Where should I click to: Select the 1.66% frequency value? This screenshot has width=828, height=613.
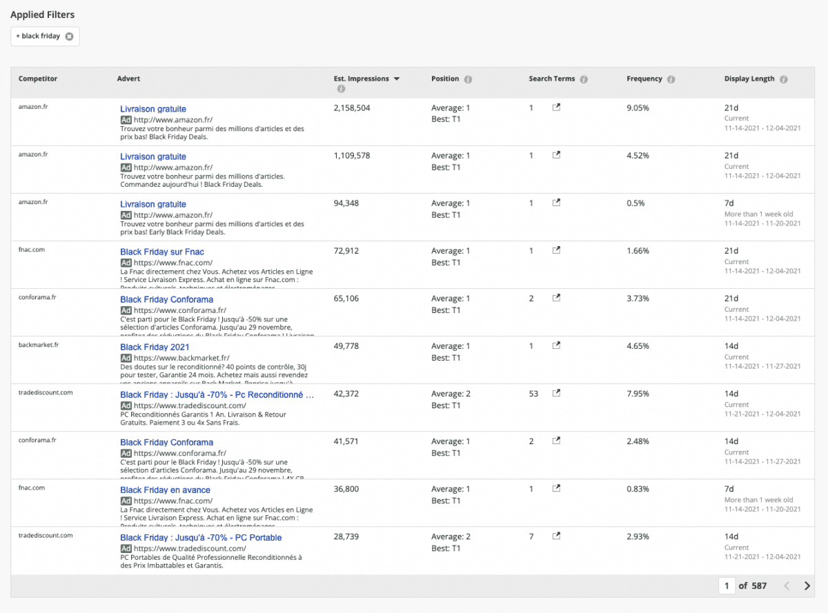click(x=638, y=251)
